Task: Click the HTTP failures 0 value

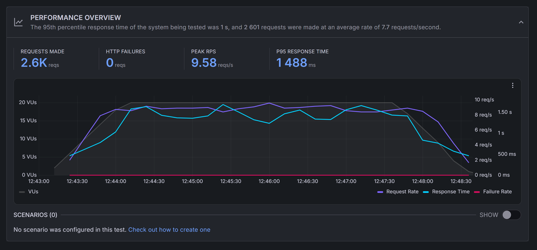Action: (x=110, y=63)
